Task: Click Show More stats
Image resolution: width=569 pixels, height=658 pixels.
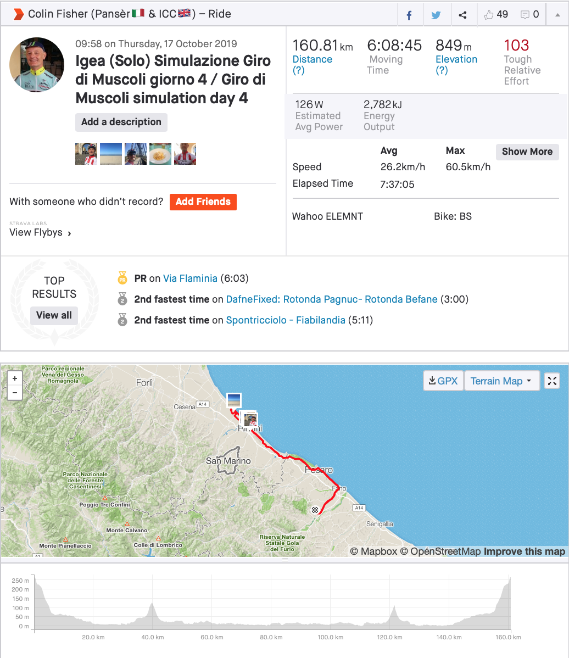Action: [x=527, y=152]
